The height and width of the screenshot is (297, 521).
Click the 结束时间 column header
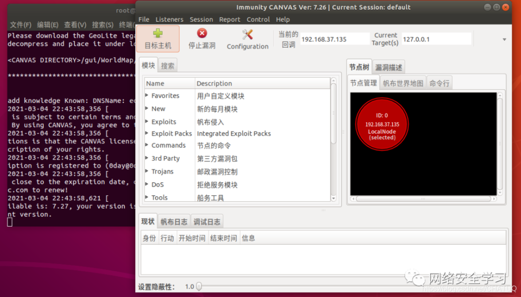pyautogui.click(x=223, y=238)
